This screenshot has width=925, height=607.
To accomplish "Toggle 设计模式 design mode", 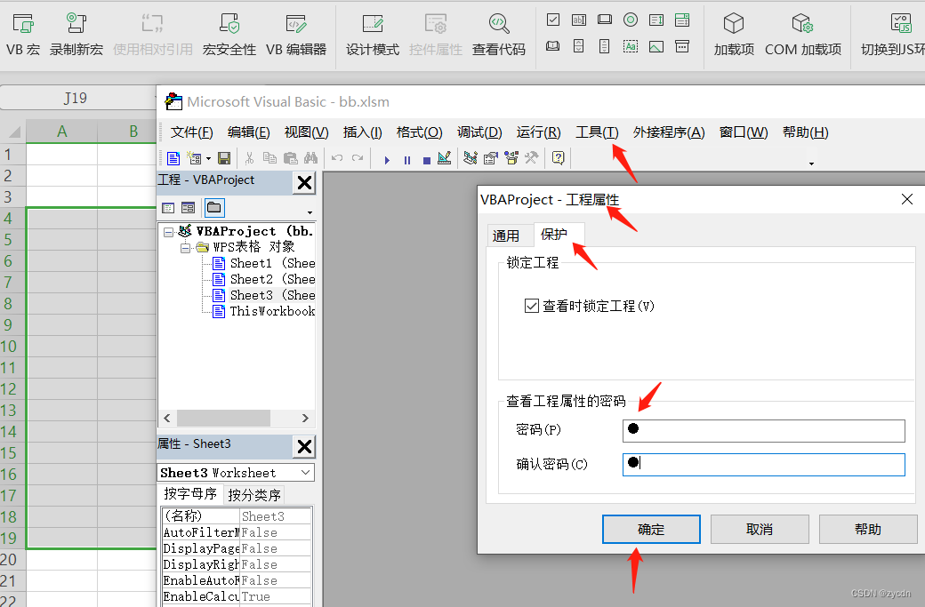I will click(373, 36).
